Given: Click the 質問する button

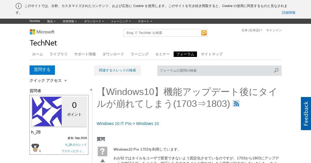Looking at the screenshot, I should tap(42, 70).
